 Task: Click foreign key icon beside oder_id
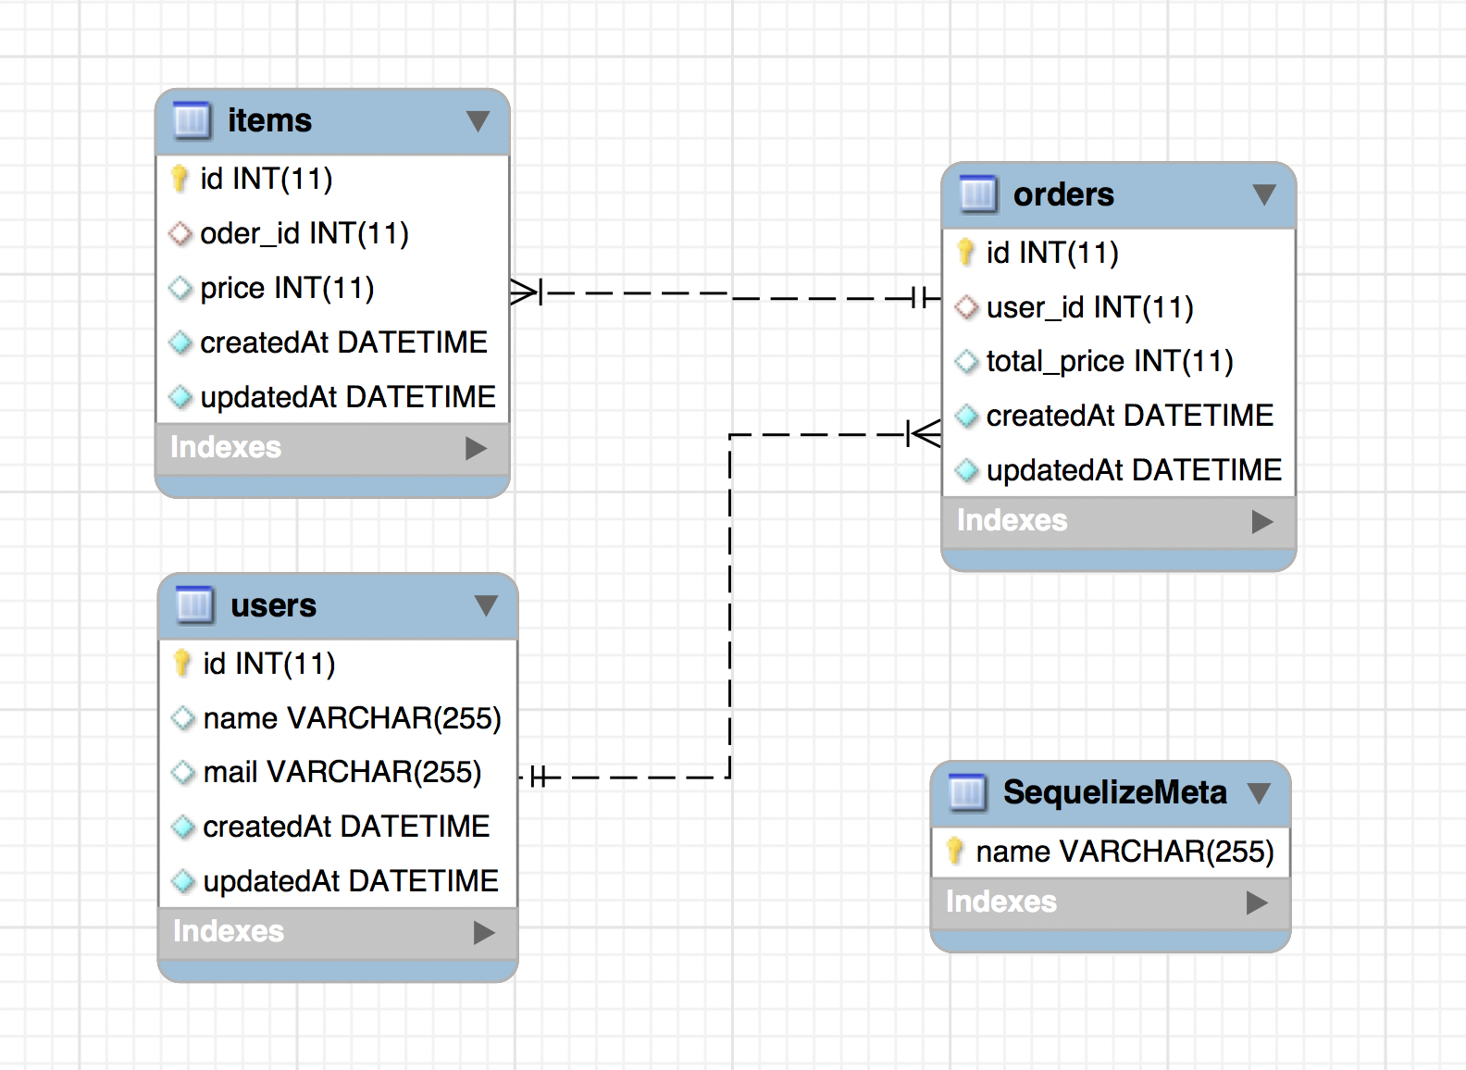(x=180, y=233)
